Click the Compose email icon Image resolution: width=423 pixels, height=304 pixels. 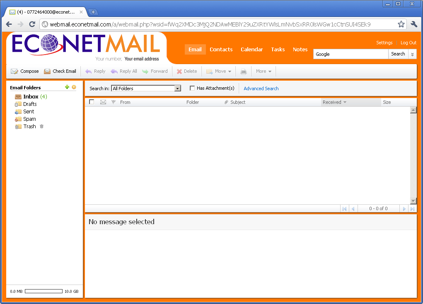[14, 71]
